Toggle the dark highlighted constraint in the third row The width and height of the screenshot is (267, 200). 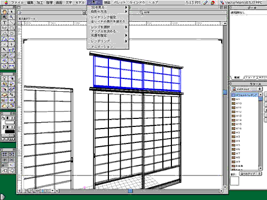click(4, 165)
